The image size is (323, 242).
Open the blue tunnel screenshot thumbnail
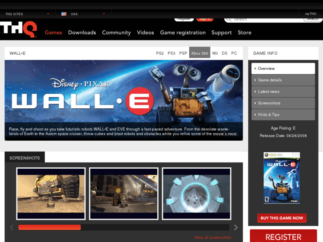(x=196, y=194)
